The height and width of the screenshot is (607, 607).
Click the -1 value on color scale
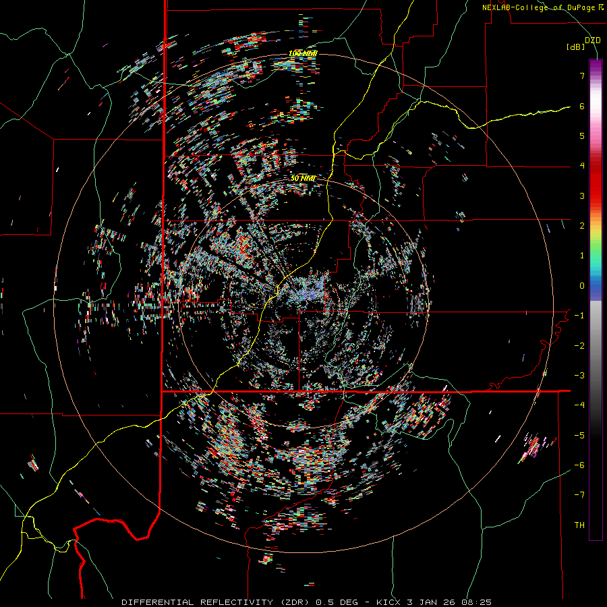[x=579, y=316]
